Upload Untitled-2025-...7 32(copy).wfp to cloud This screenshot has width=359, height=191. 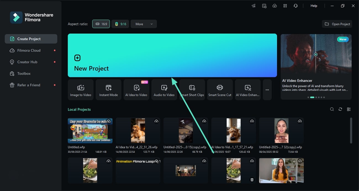pos(300,121)
